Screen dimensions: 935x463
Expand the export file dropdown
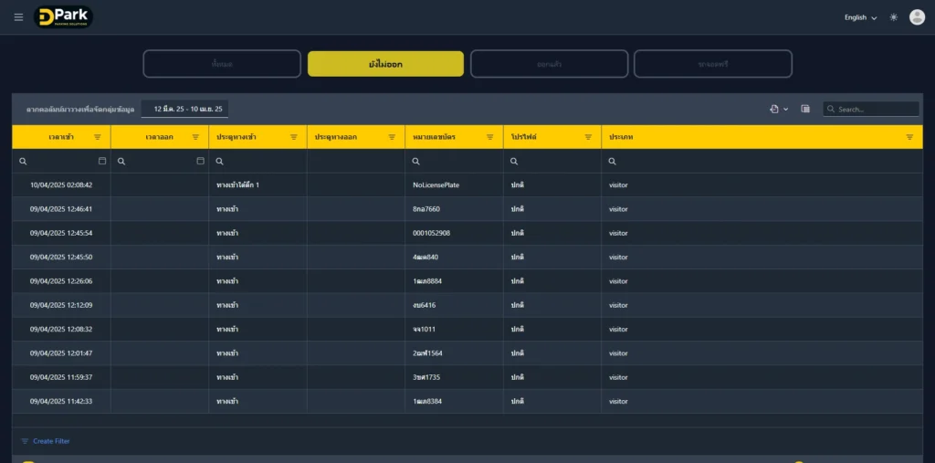tap(778, 109)
